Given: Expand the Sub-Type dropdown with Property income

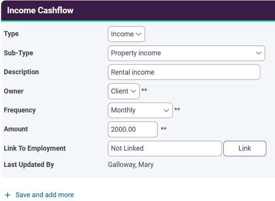Looking at the screenshot, I should [186, 53].
